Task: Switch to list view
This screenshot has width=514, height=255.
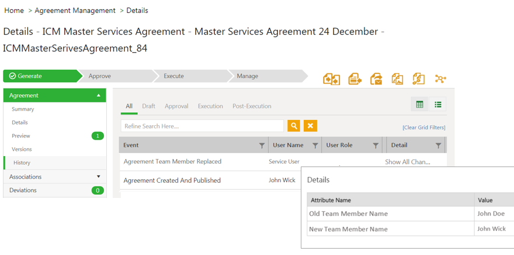Action: click(437, 105)
